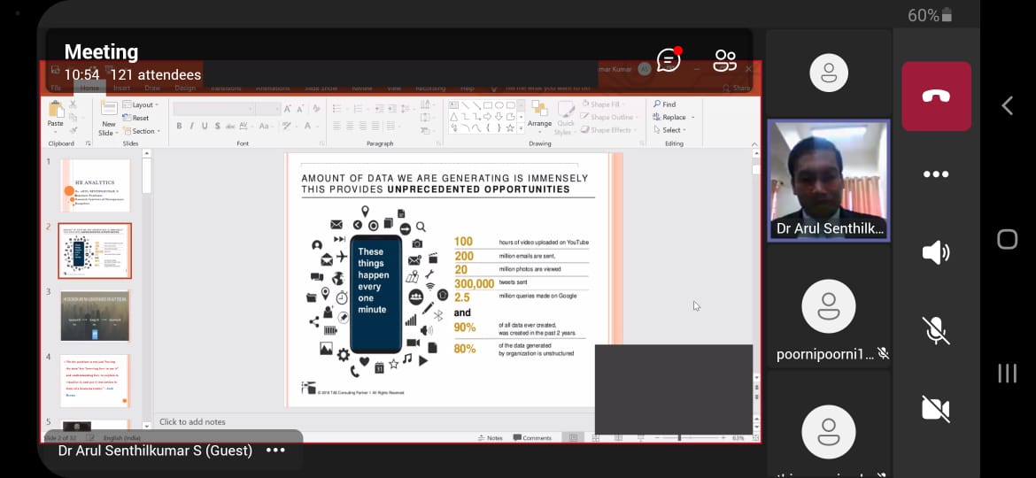
Task: Open more call options menu
Action: (936, 174)
